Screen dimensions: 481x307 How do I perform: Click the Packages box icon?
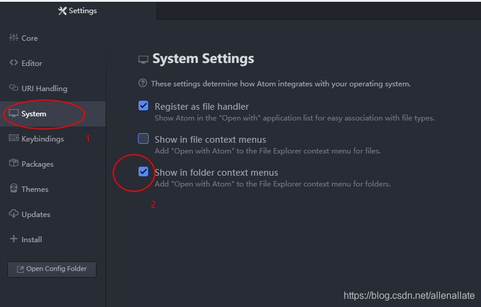(x=14, y=163)
